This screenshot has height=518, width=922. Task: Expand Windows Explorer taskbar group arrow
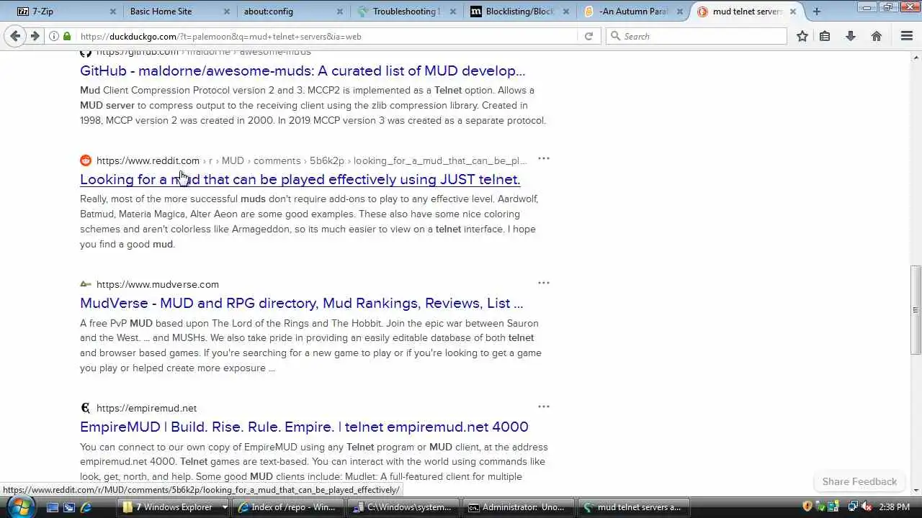click(x=225, y=507)
